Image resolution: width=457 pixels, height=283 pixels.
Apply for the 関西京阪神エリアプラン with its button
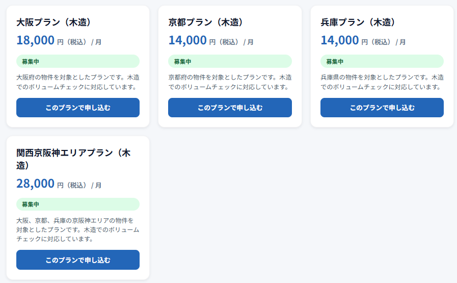click(x=78, y=260)
